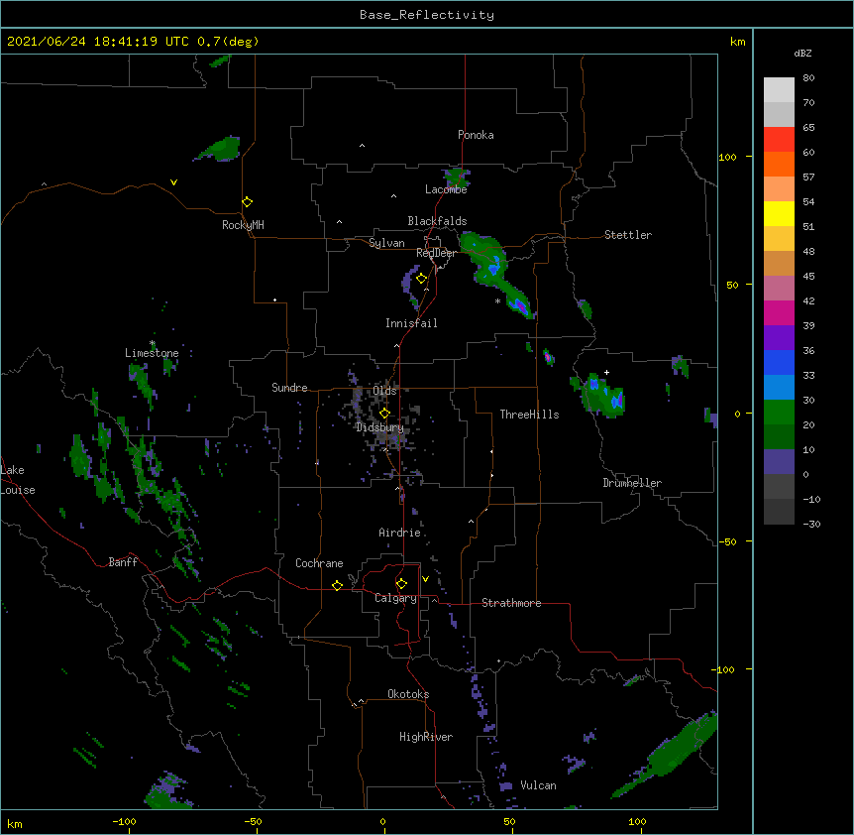Click the Cochrane label
This screenshot has width=854, height=835.
point(319,563)
